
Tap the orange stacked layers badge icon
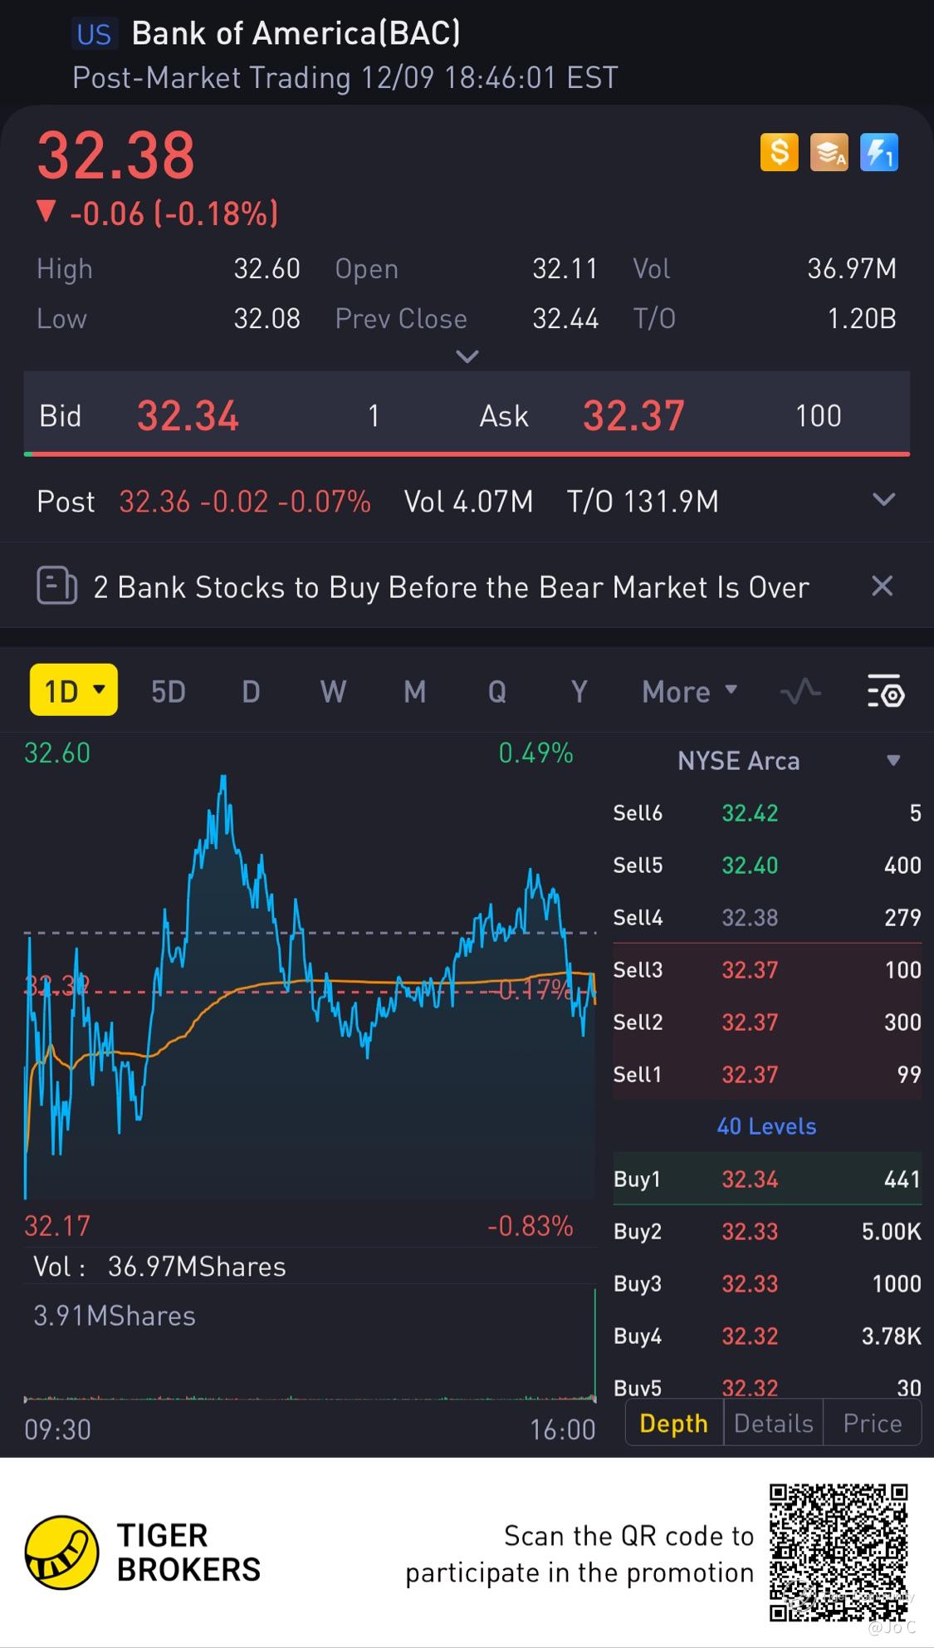pos(829,153)
